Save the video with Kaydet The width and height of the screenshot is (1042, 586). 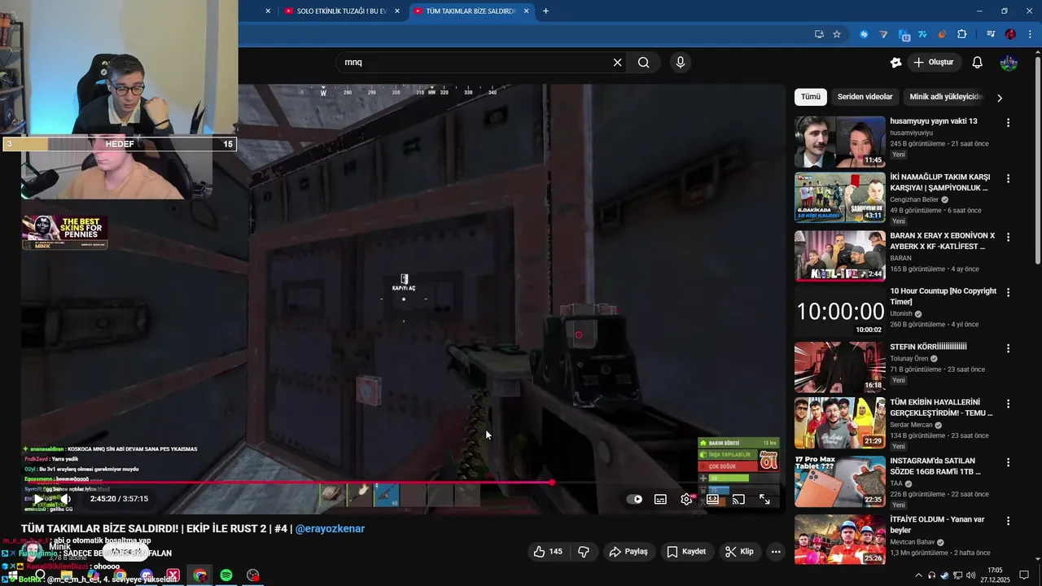pos(686,551)
